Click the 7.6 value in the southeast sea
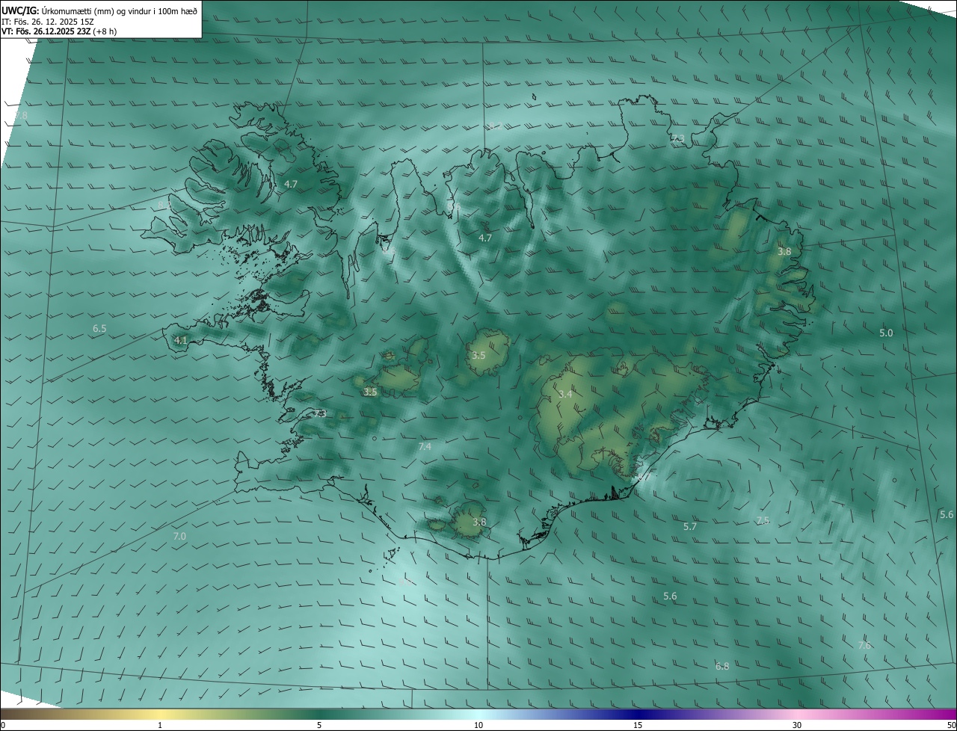957x731 pixels. [x=864, y=645]
